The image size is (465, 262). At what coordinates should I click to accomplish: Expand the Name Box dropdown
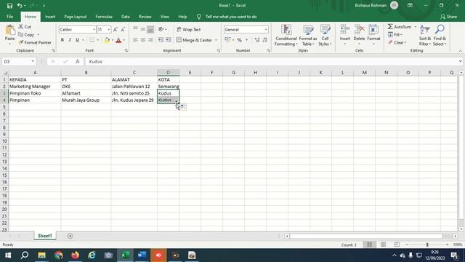pos(33,61)
